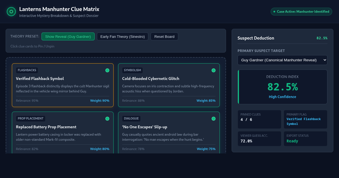Image resolution: width=339 pixels, height=178 pixels.
Task: Toggle pin dot on Replaced Battery Prop Placement card
Action: (x=107, y=119)
